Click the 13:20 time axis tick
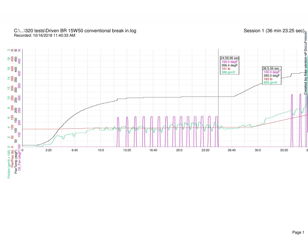 coord(127,150)
